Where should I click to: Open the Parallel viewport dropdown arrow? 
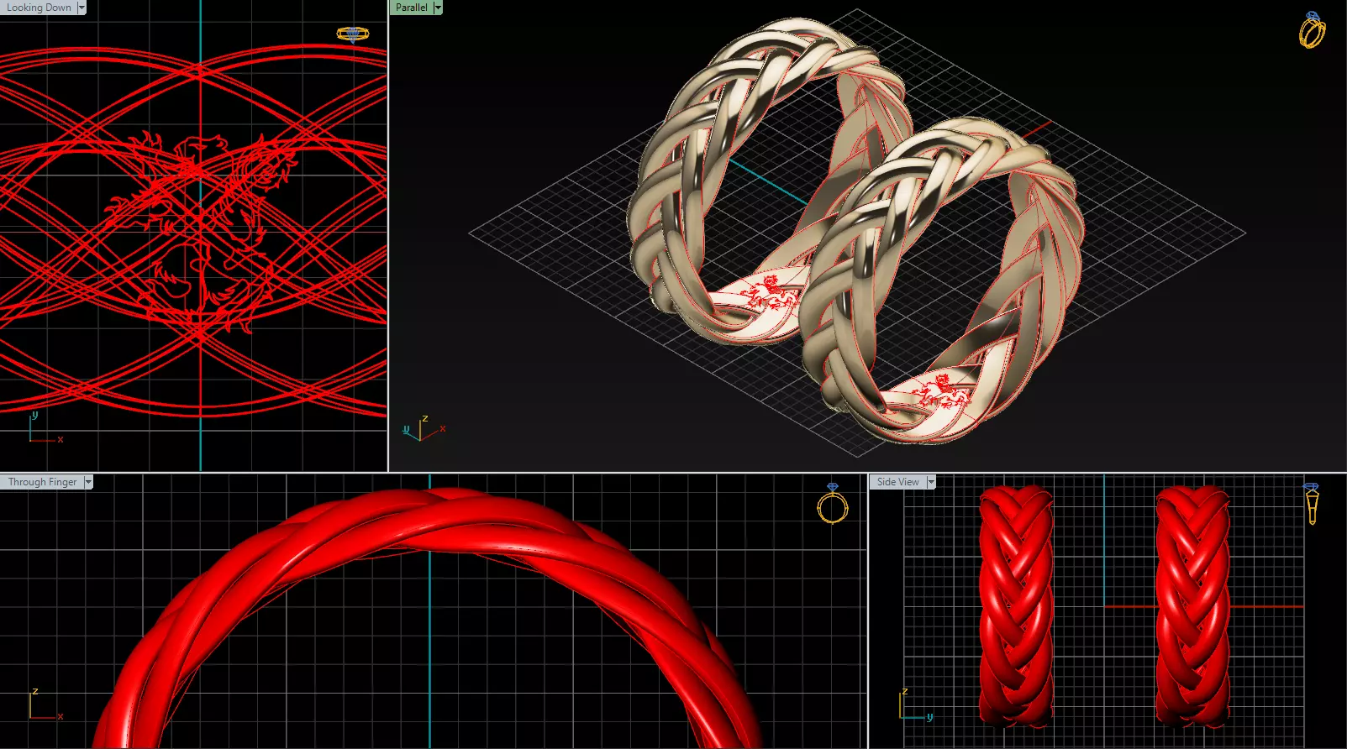click(x=438, y=8)
